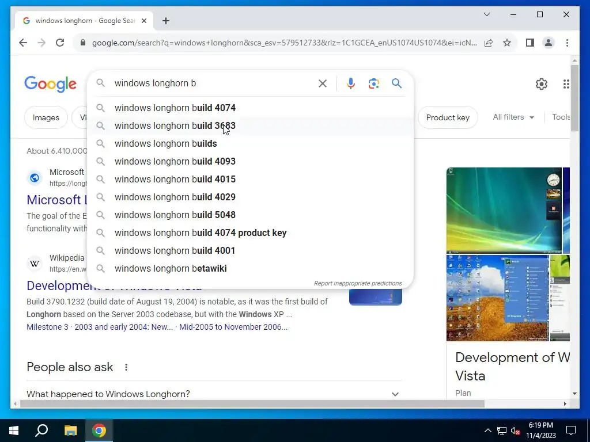Image resolution: width=590 pixels, height=442 pixels.
Task: Choose suggestion build 4074 product key
Action: (250, 233)
